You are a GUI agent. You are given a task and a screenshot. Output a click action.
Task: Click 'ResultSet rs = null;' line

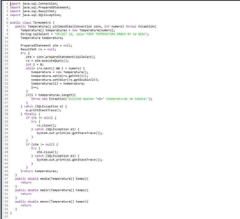click(x=38, y=49)
